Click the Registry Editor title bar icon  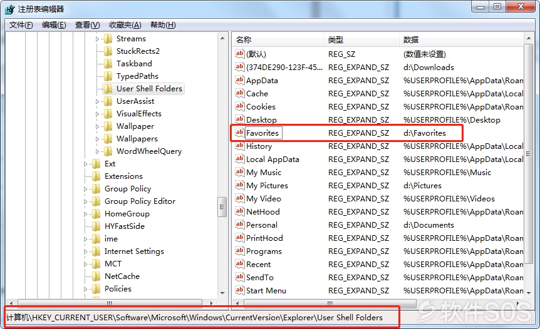pos(9,9)
